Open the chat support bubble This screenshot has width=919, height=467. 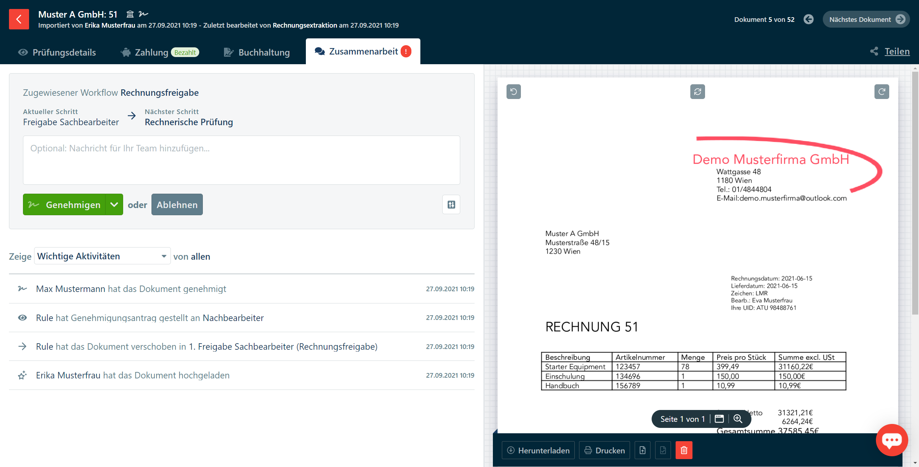tap(892, 440)
